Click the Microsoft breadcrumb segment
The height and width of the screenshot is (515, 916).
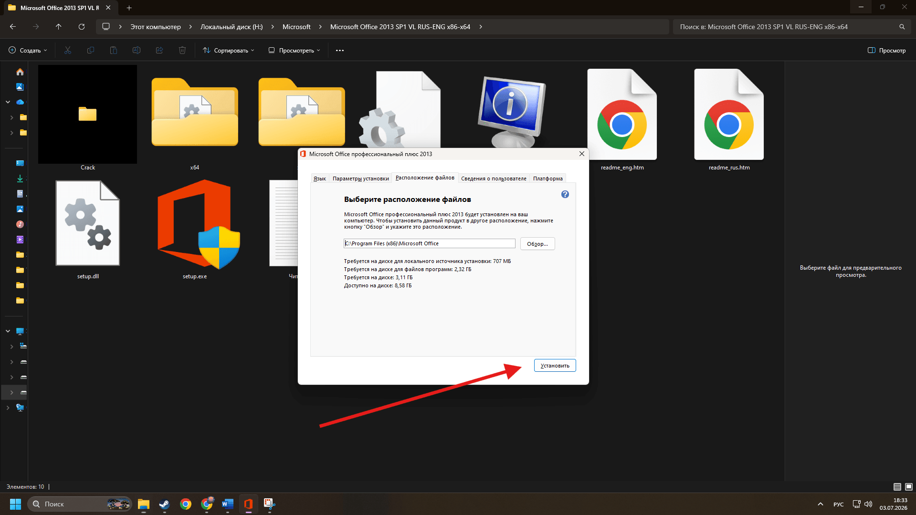coord(296,27)
